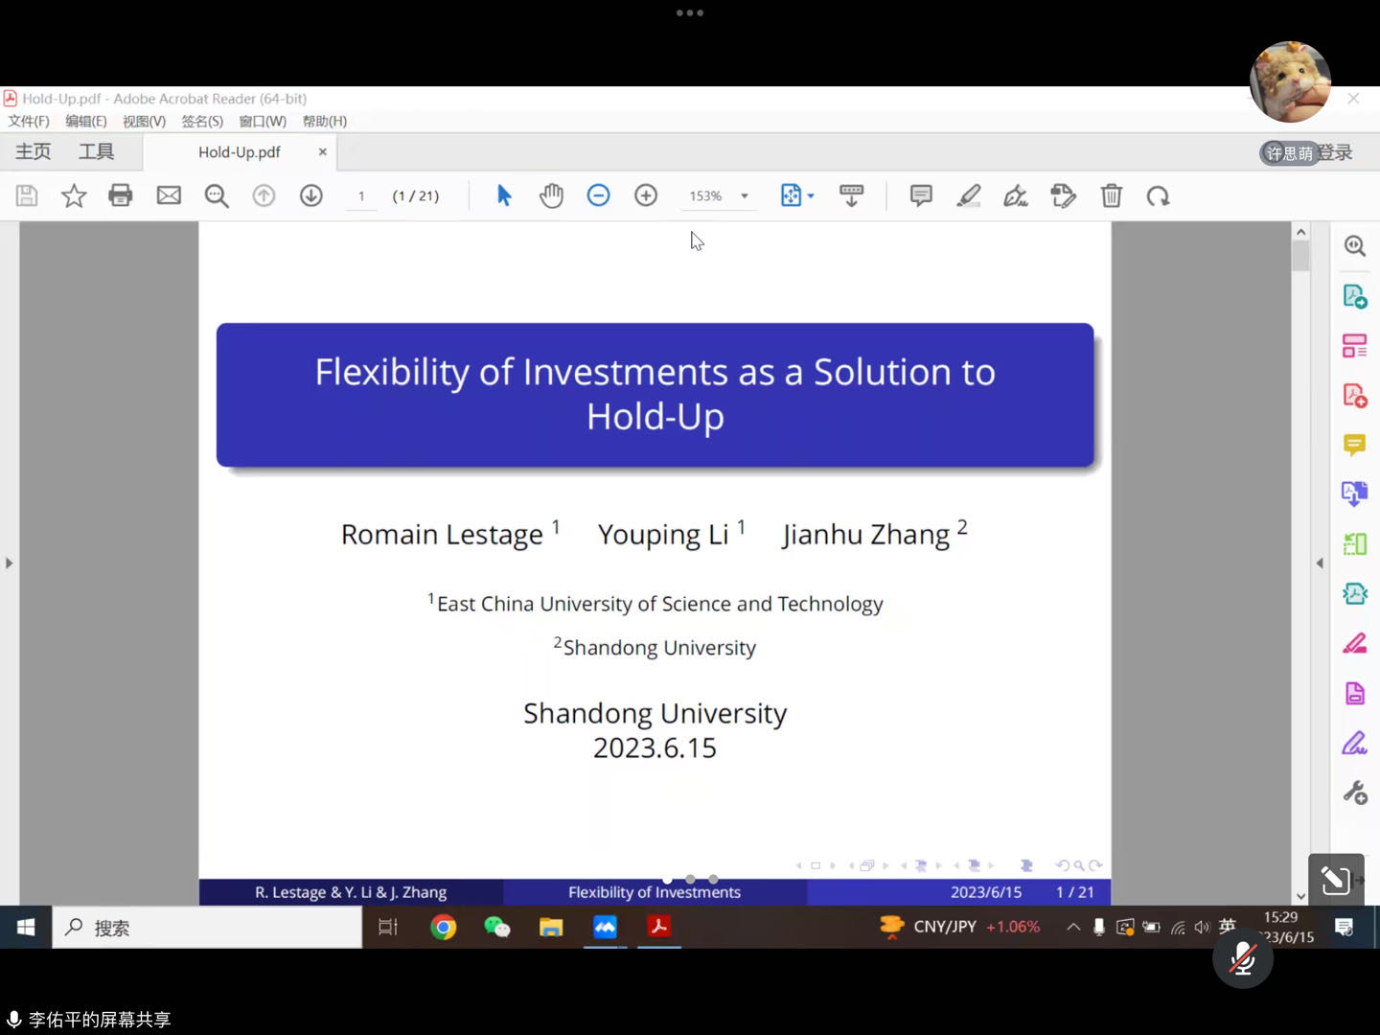Bookmark file with the star icon

coord(74,195)
